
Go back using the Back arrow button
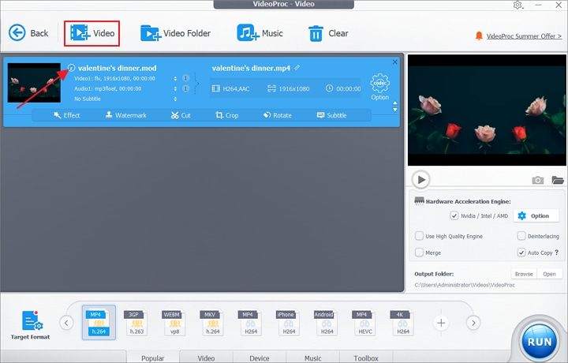coord(28,33)
